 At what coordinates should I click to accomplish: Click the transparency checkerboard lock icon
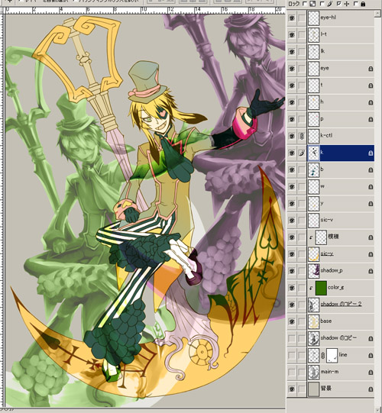pos(312,4)
